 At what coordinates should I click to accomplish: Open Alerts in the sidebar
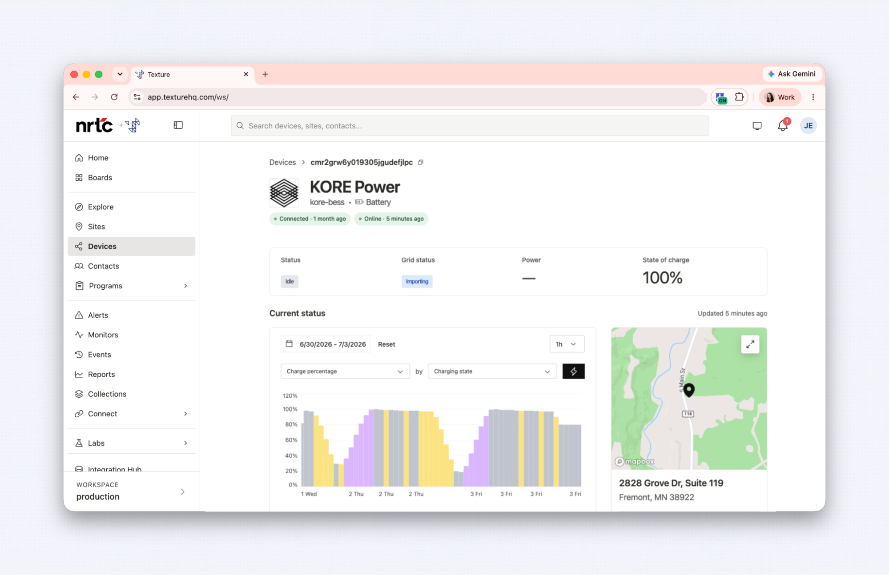[131, 315]
